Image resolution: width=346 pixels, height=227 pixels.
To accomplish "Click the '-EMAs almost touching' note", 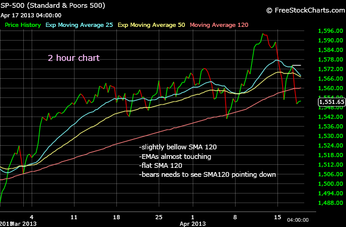I will (x=175, y=157).
